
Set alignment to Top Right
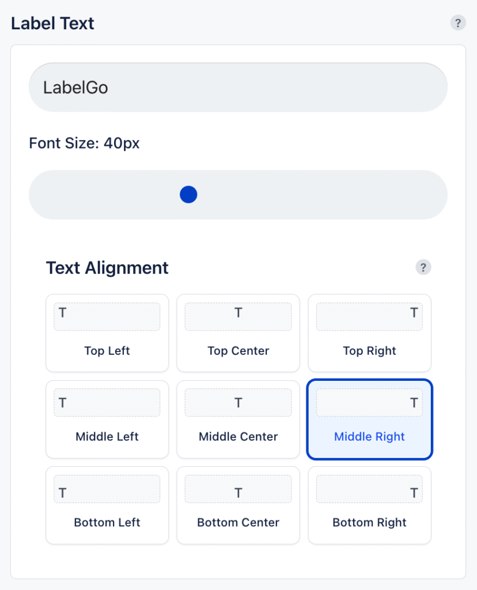[369, 333]
